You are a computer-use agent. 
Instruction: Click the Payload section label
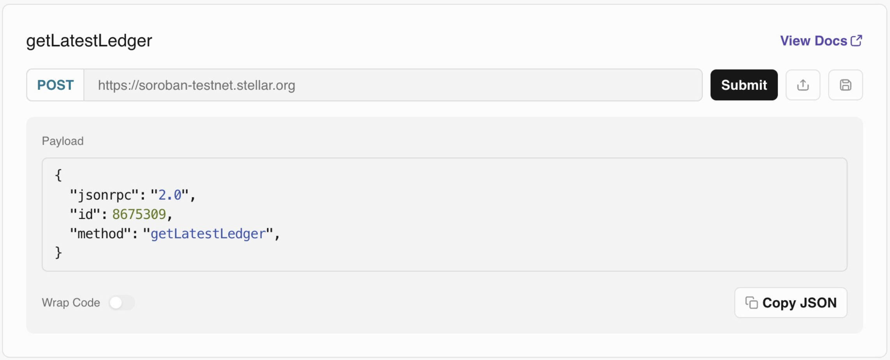62,141
